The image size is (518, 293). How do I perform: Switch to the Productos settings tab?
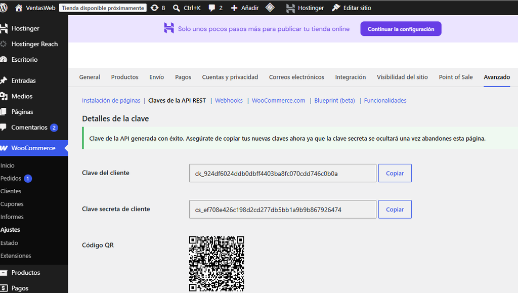[x=124, y=77]
